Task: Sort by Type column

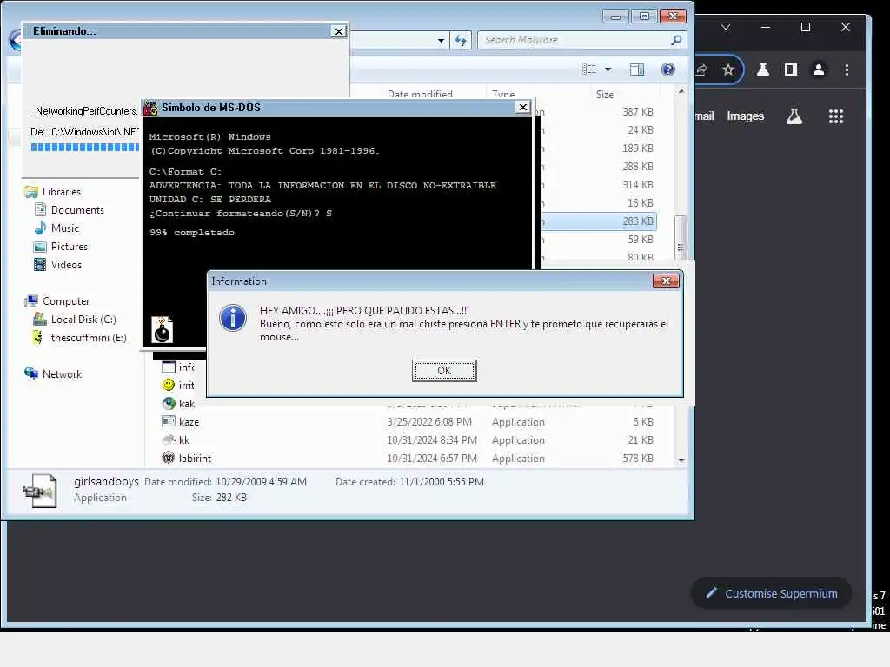Action: 503,94
